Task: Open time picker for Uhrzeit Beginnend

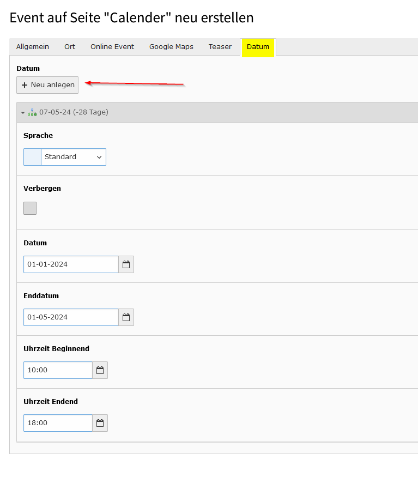Action: click(x=100, y=370)
